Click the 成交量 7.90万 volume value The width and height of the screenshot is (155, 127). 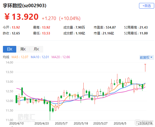80,27
